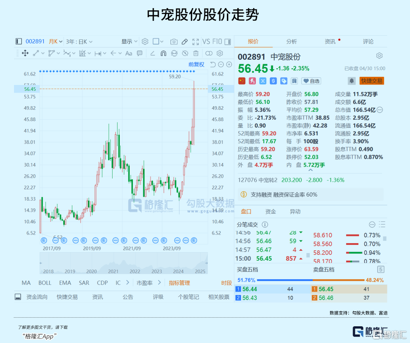Viewport: 410px width, 343px height.
Task: Expand the line tool options arrow
Action: 43,53
